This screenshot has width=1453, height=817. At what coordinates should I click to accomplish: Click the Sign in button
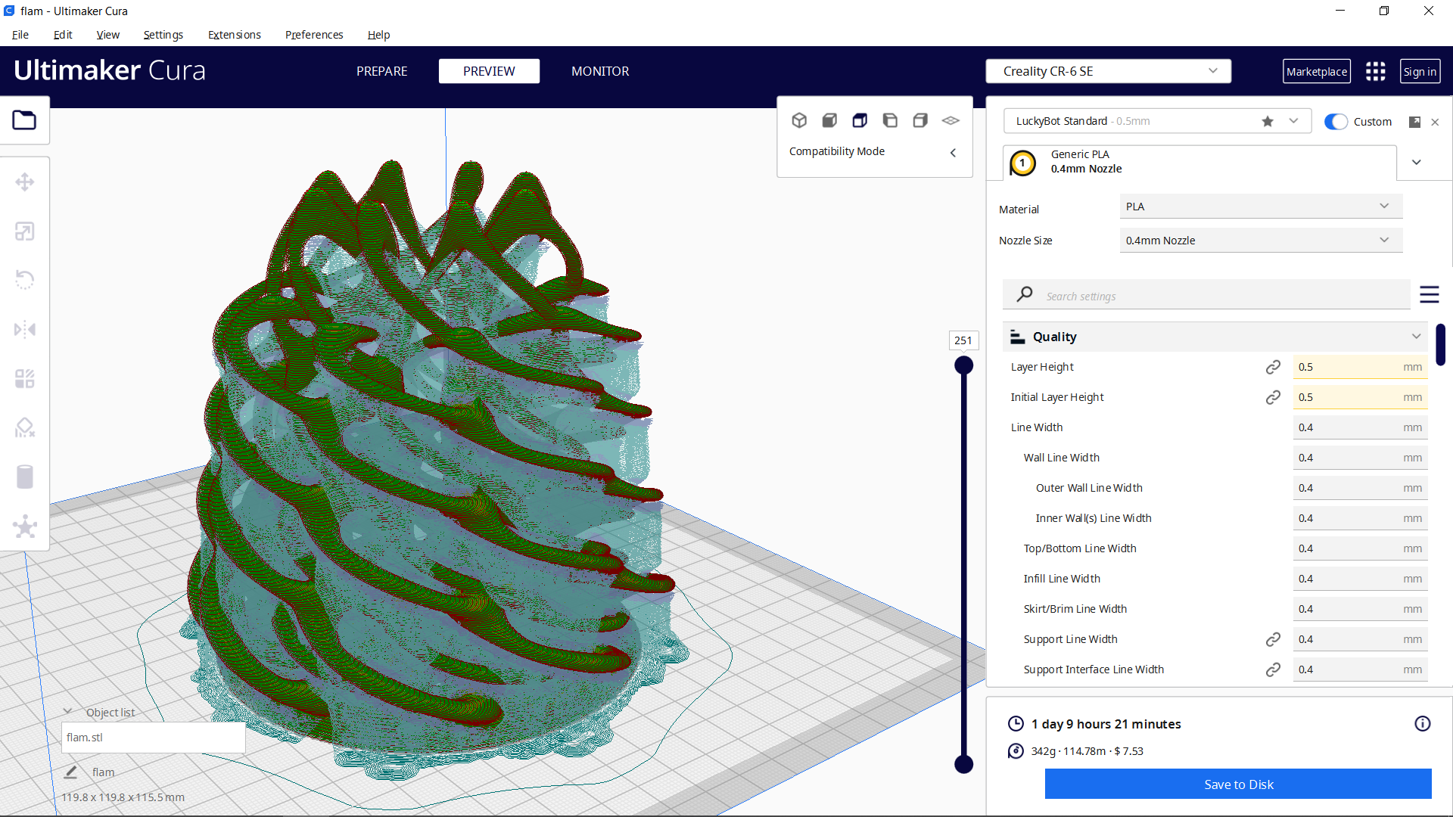point(1420,71)
